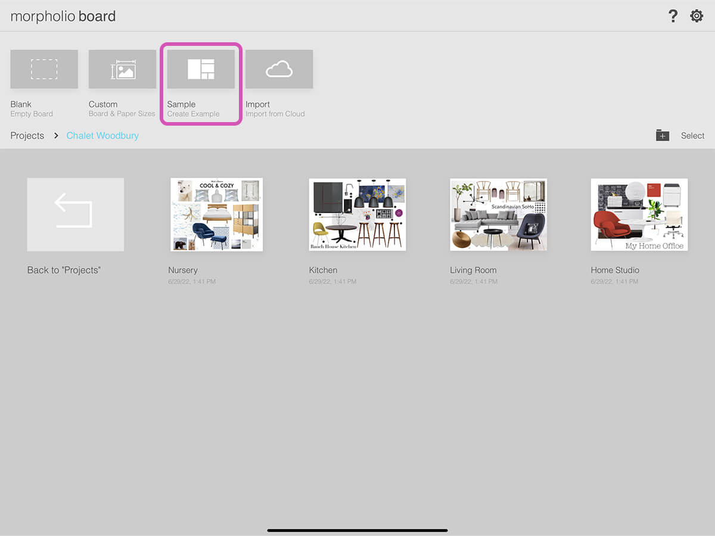This screenshot has width=715, height=536.
Task: Open the Living Room board thumbnail
Action: click(498, 214)
